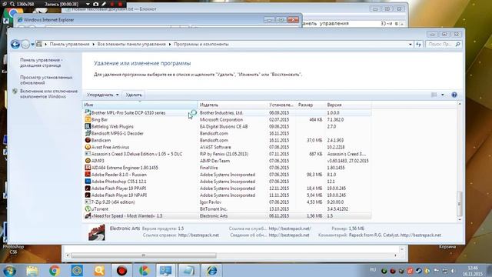Click the AIMP3 program icon

point(88,161)
